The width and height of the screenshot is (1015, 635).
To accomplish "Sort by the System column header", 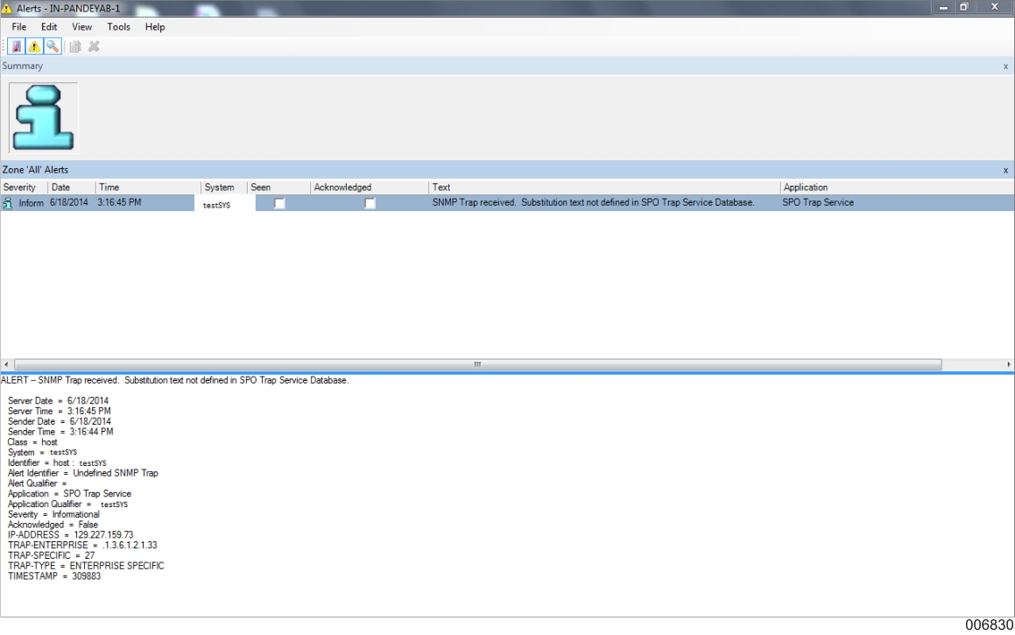I will point(224,187).
